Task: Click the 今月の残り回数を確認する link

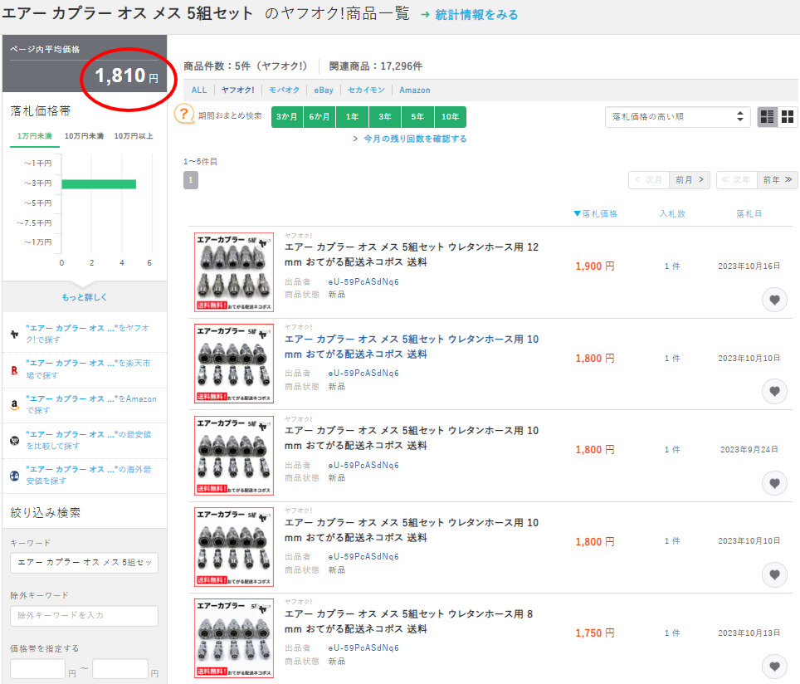Action: point(414,139)
